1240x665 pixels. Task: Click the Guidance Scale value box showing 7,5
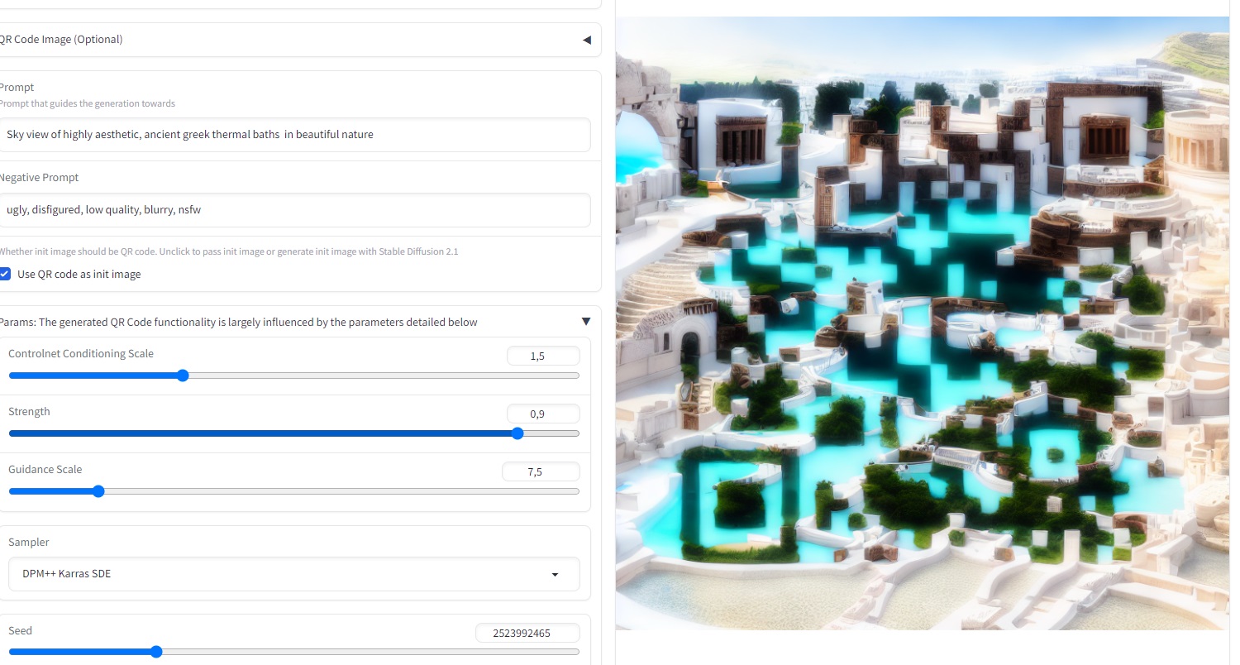tap(541, 471)
